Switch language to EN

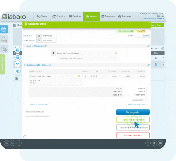click(6, 143)
